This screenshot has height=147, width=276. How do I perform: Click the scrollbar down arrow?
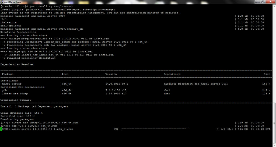tap(274, 145)
